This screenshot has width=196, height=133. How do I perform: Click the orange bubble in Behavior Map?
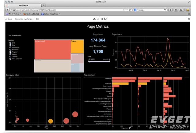[x=51, y=121]
